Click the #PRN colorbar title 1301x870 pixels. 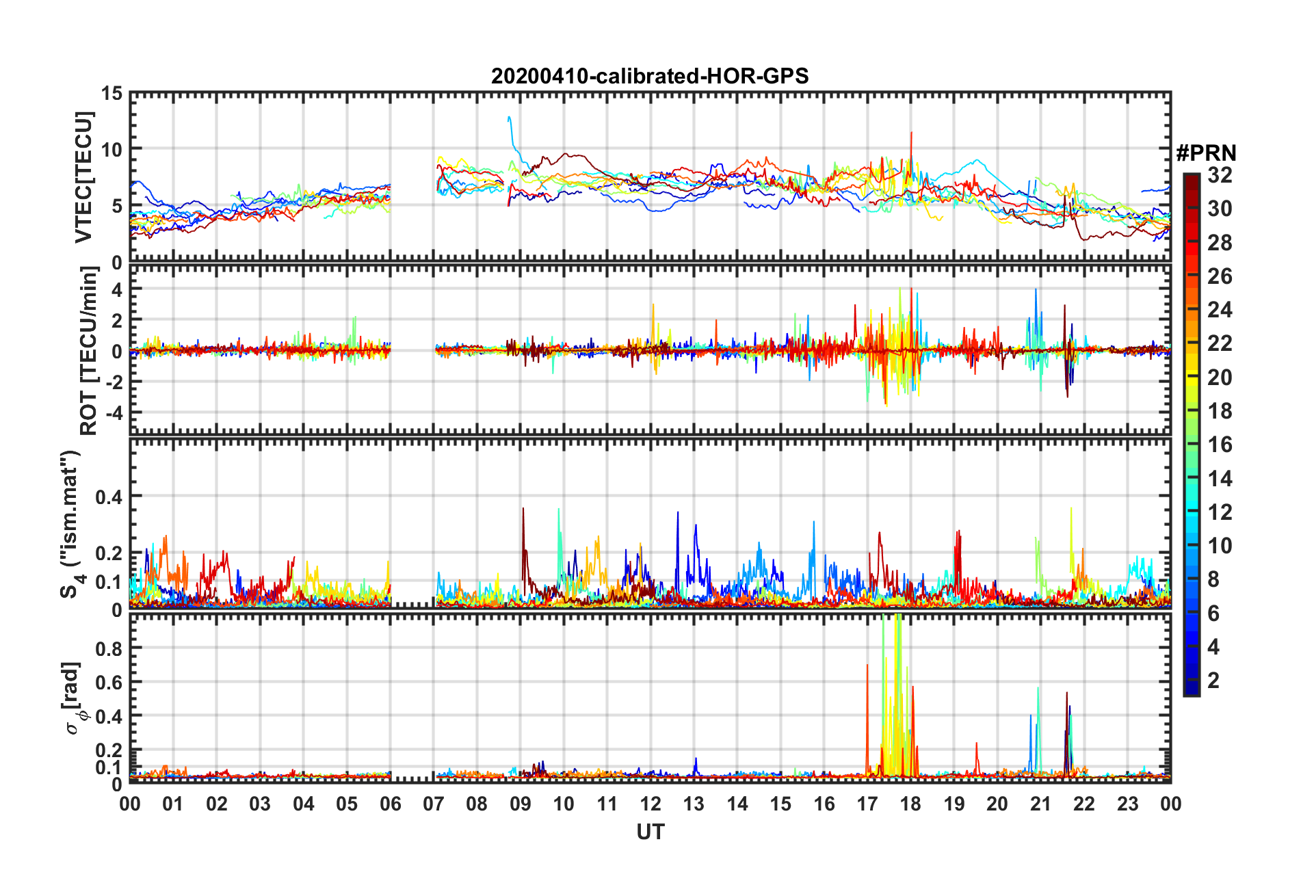coord(1206,153)
